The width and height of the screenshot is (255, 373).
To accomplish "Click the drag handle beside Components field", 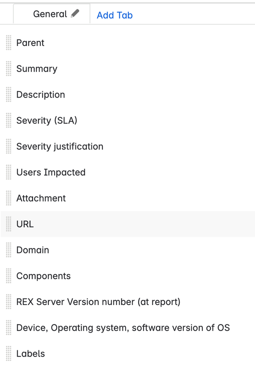I will point(8,276).
